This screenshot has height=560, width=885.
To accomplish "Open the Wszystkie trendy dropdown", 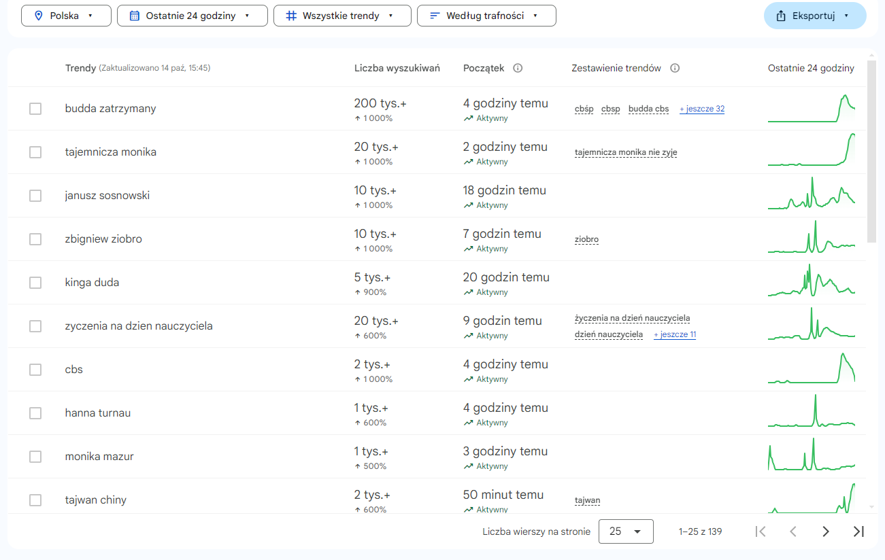I will (342, 15).
